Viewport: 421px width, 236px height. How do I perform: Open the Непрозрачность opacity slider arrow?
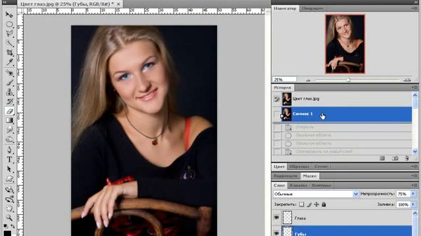tap(413, 194)
